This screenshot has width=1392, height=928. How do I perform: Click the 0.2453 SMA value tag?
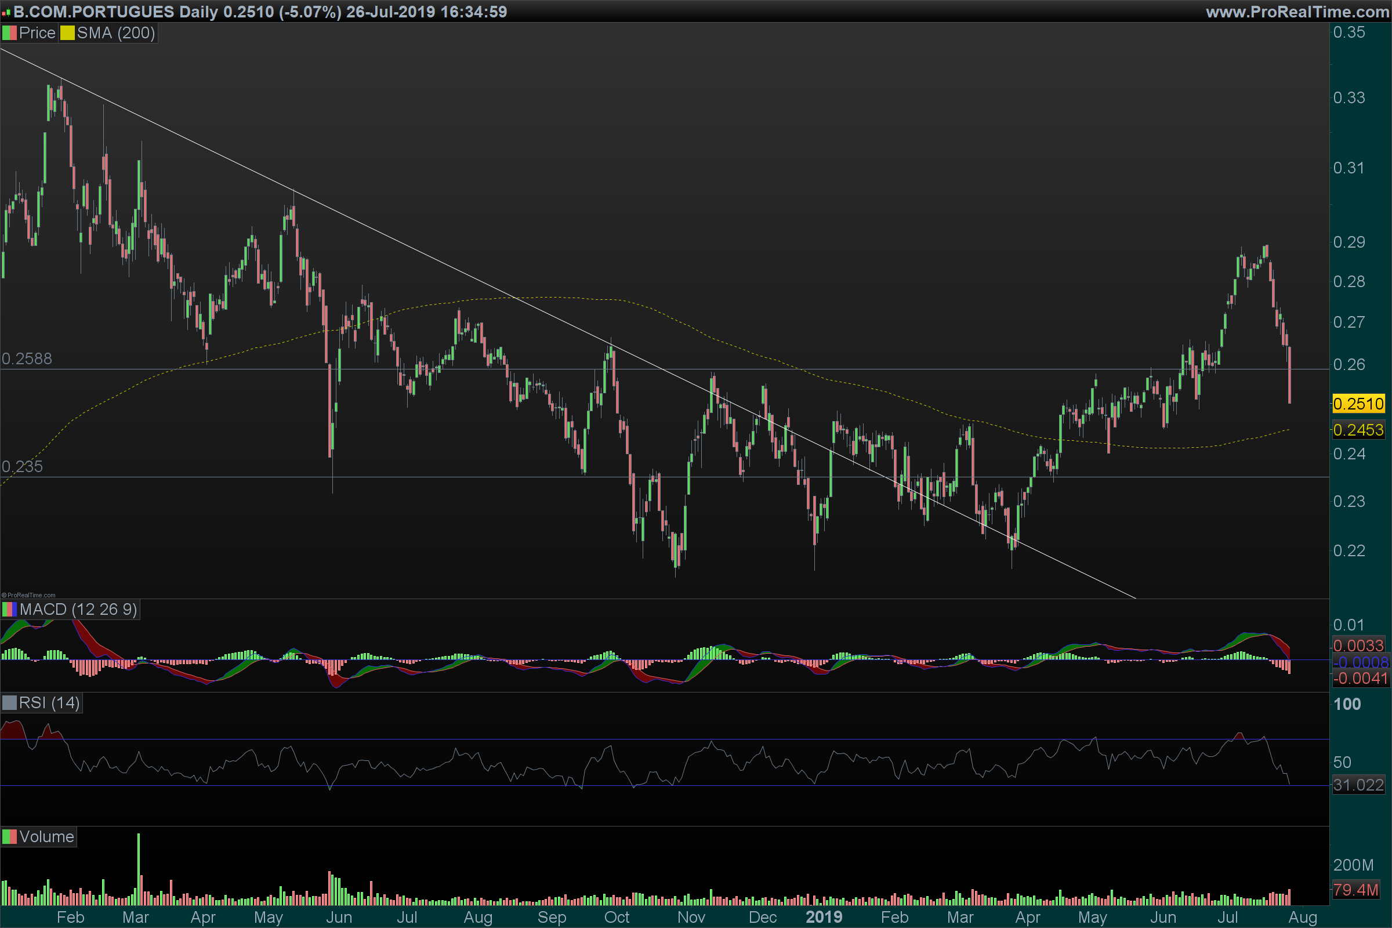click(1358, 430)
